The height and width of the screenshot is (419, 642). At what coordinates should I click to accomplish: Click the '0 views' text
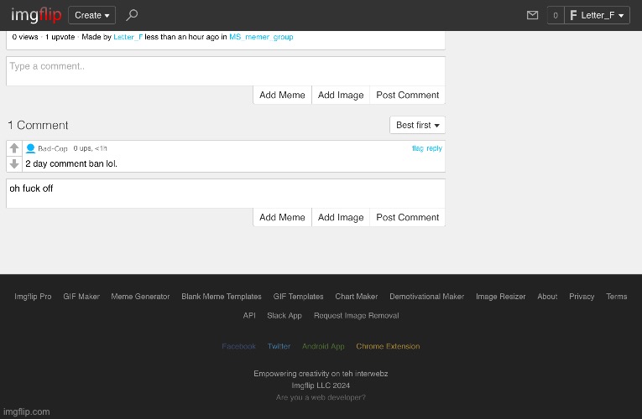click(x=25, y=37)
